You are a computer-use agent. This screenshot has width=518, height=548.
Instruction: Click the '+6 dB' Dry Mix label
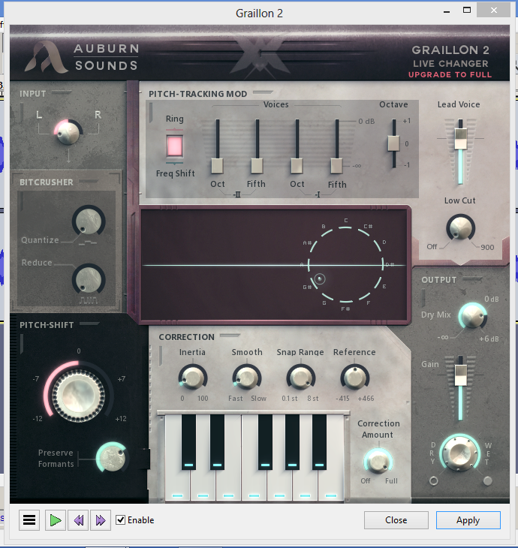pyautogui.click(x=489, y=339)
